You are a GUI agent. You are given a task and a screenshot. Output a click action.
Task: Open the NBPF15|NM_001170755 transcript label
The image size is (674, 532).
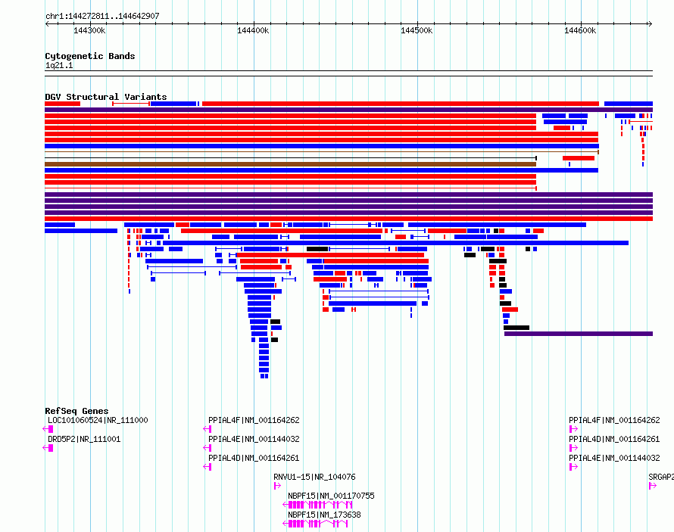click(x=331, y=496)
